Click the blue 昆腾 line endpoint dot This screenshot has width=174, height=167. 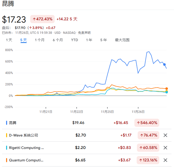[164, 65]
